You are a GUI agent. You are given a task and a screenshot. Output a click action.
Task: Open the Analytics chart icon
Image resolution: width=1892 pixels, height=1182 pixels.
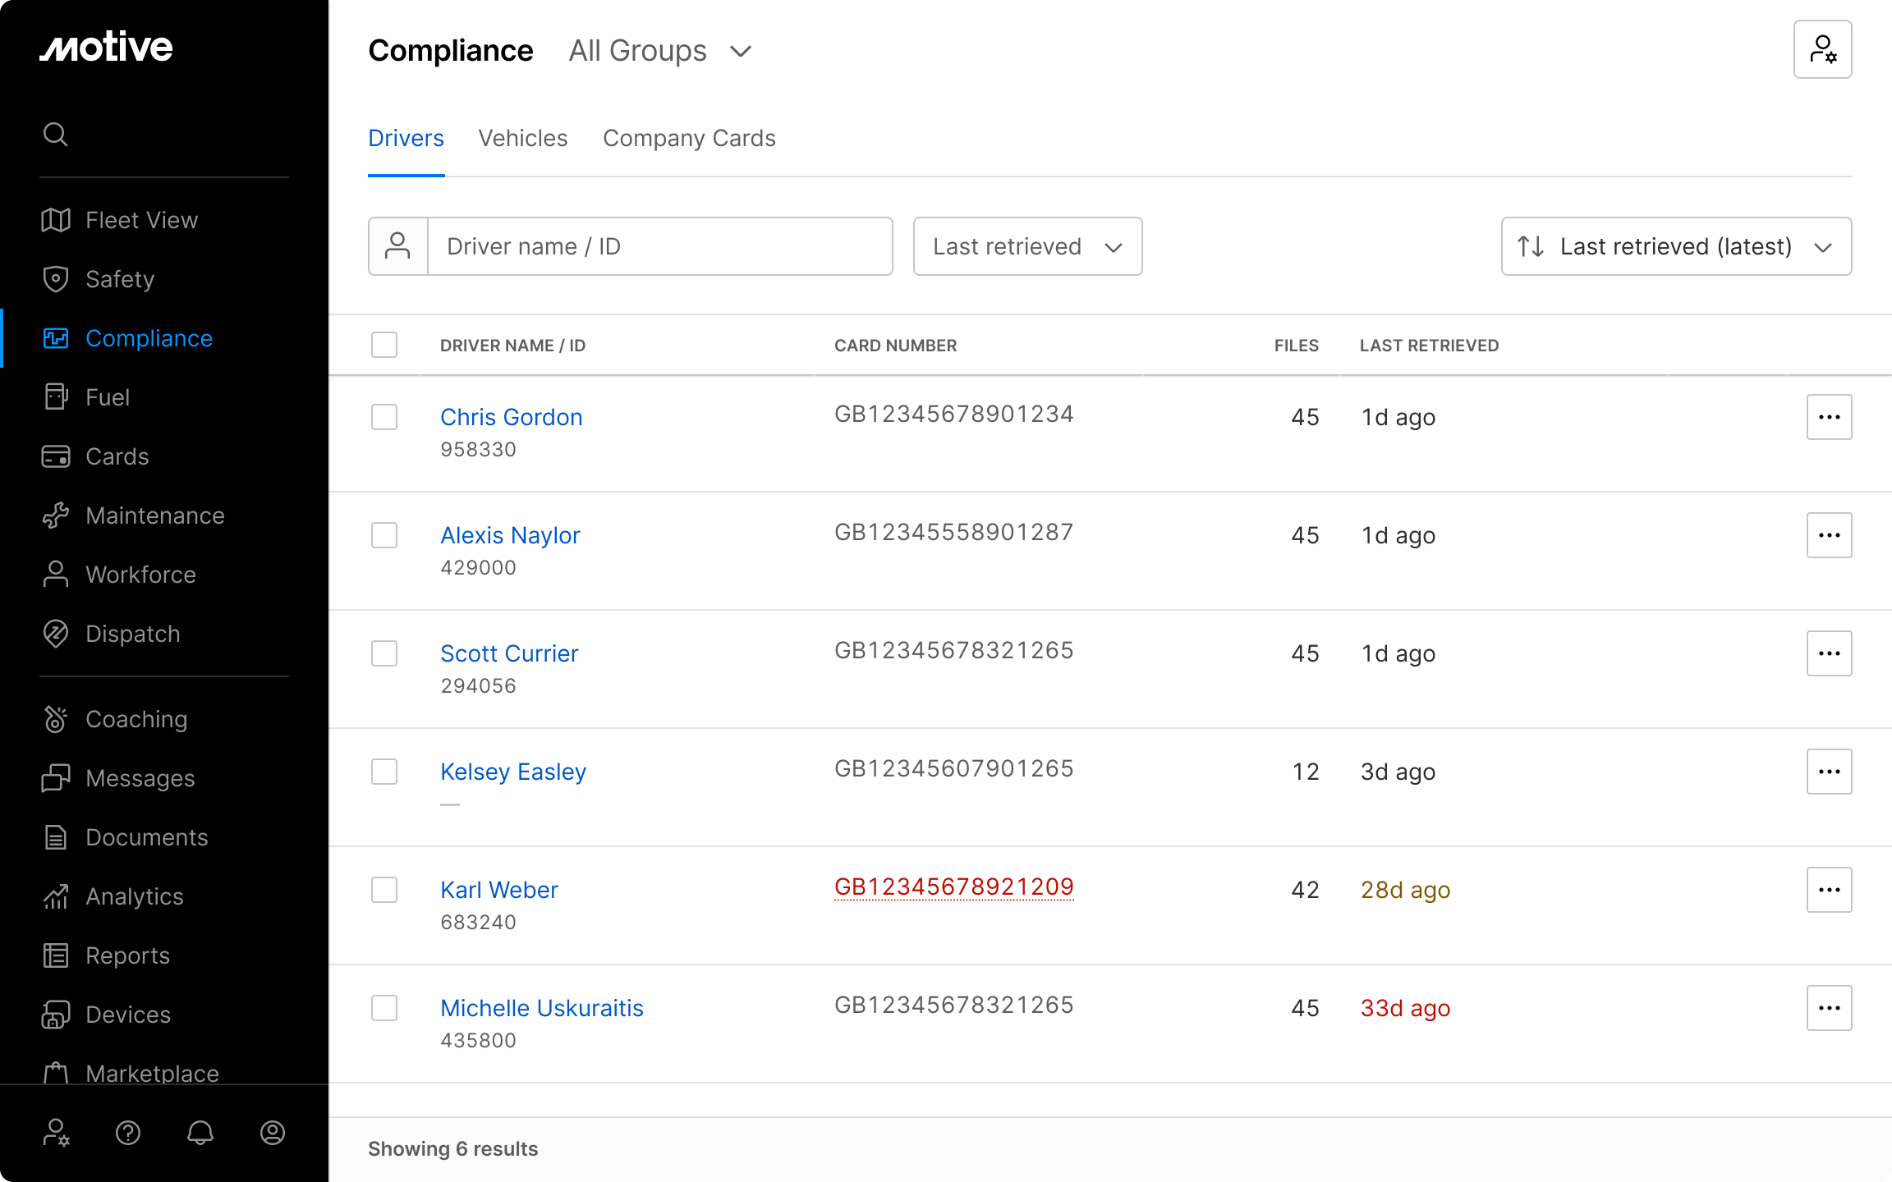coord(56,896)
